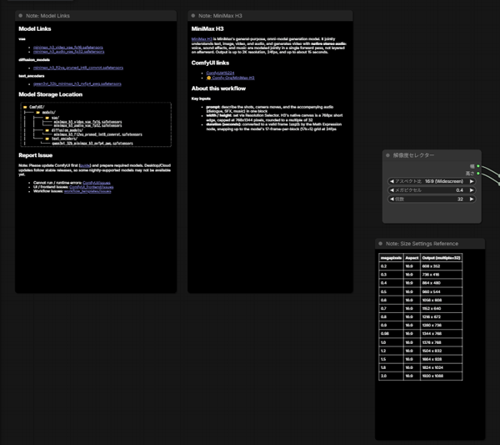Click the メガピクセル 0.4 value field
Screen dimensions: 500x445
[432, 190]
